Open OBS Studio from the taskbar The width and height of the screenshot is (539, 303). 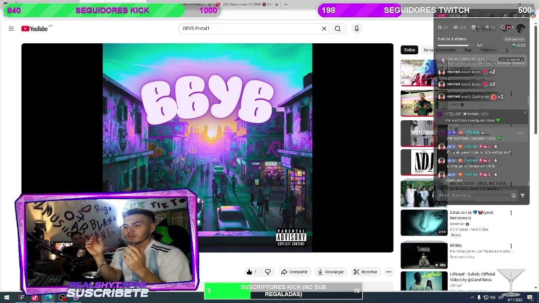(x=62, y=298)
